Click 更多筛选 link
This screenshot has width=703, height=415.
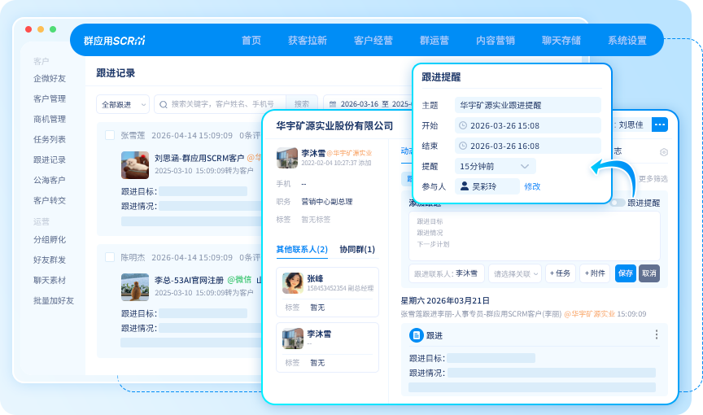coord(653,179)
